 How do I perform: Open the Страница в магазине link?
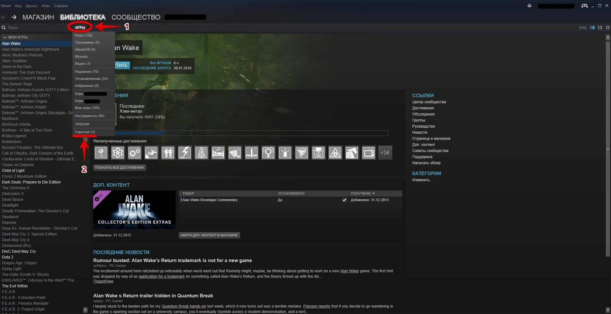431,139
